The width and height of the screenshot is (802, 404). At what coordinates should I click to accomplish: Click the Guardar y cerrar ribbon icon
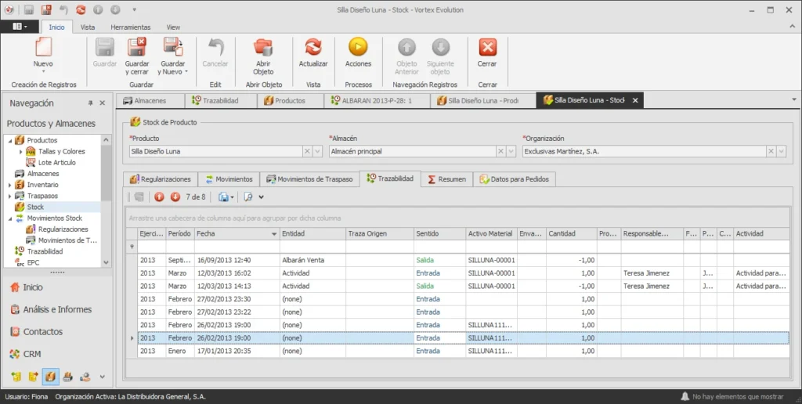(137, 48)
